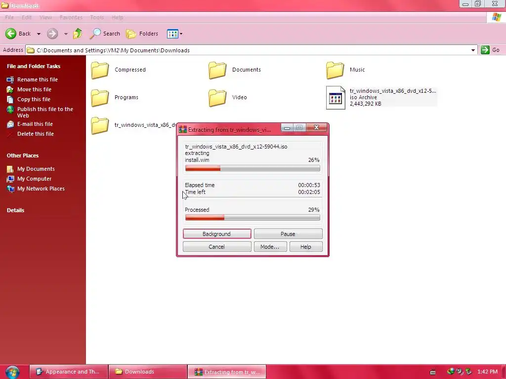Click E-mail this file
The height and width of the screenshot is (379, 506).
(35, 124)
